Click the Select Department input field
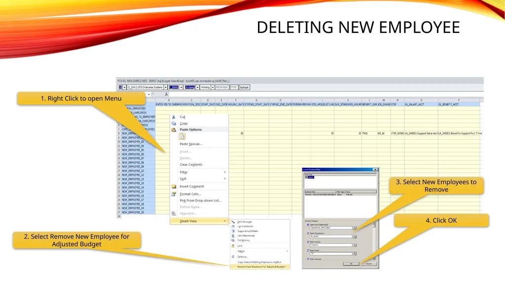505x283 pixels. [331, 236]
